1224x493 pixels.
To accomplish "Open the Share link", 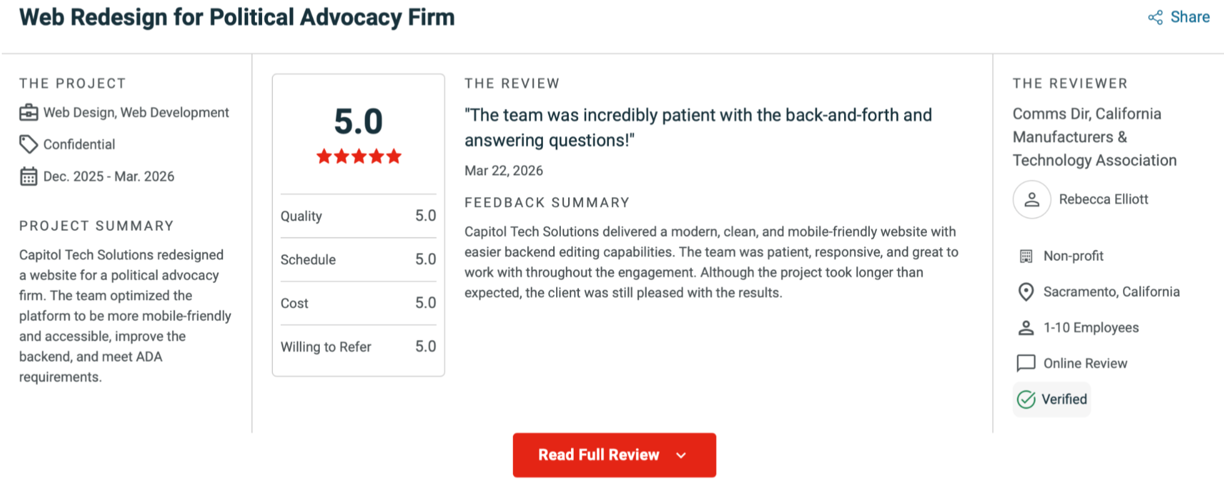I will pyautogui.click(x=1190, y=17).
